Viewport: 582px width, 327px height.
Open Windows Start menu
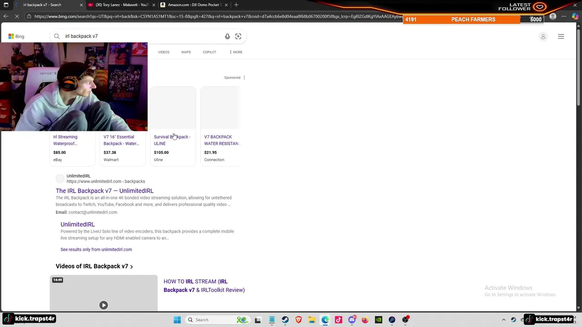177,320
